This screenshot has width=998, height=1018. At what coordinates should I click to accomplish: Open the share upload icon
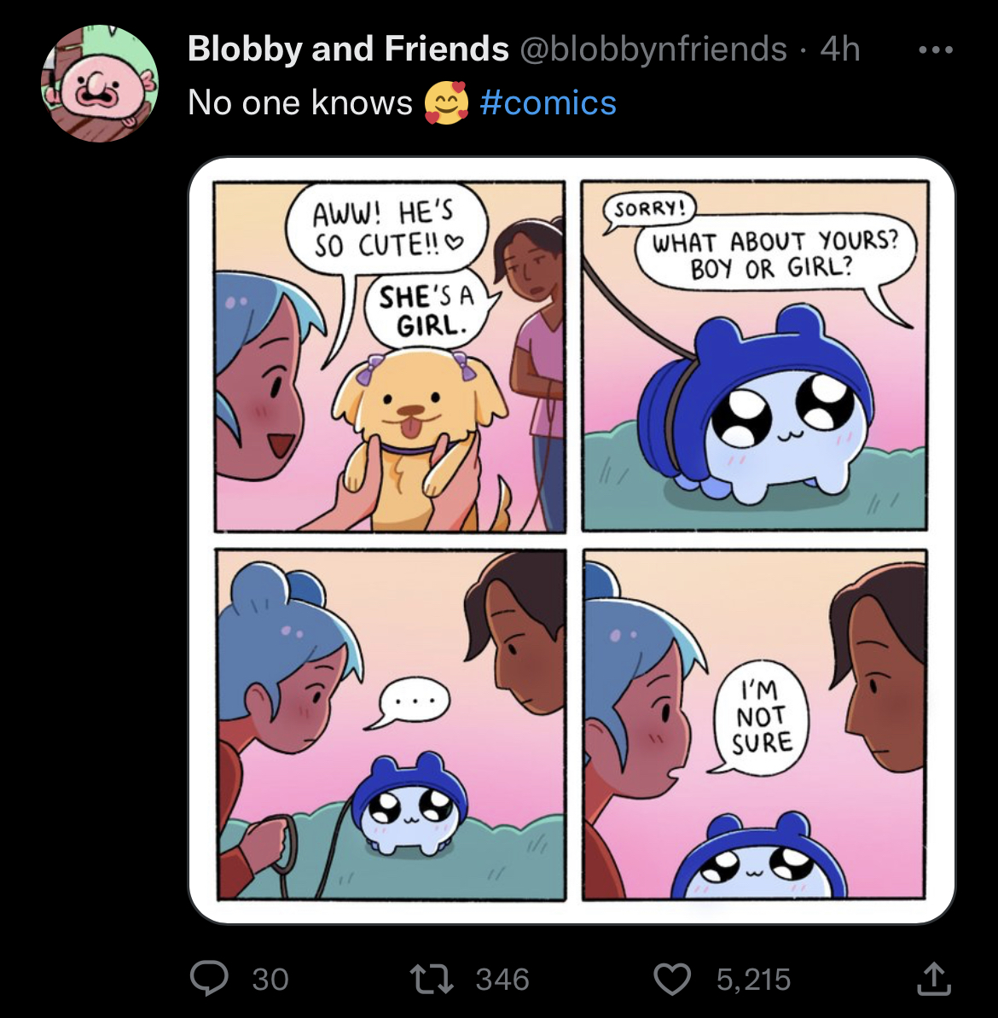pos(934,979)
